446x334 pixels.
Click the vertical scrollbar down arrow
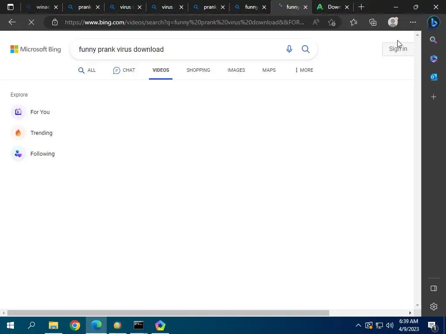click(x=417, y=305)
